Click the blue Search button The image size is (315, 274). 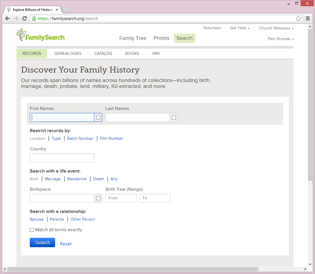tap(42, 242)
